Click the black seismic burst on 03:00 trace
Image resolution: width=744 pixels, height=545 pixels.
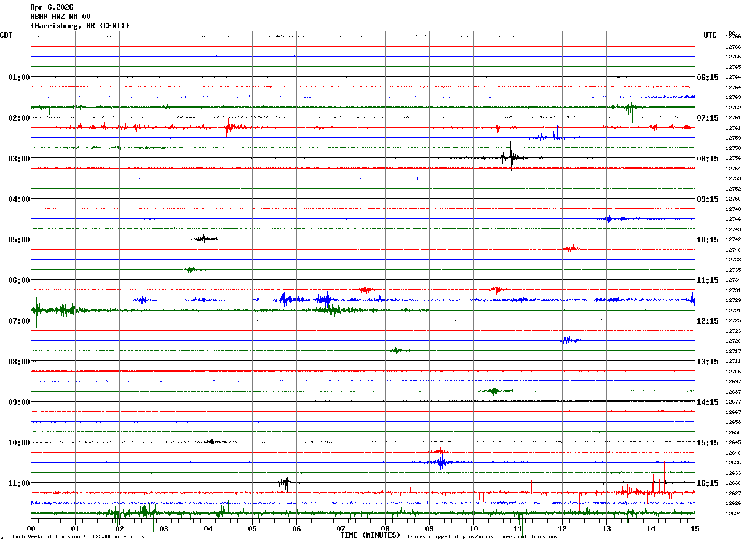(511, 156)
